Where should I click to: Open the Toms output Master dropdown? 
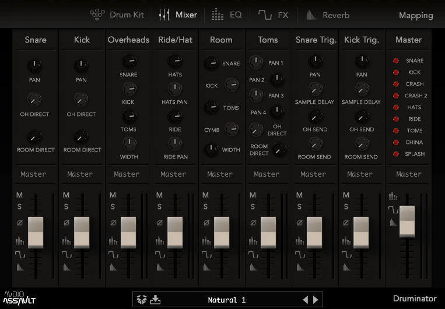(267, 174)
